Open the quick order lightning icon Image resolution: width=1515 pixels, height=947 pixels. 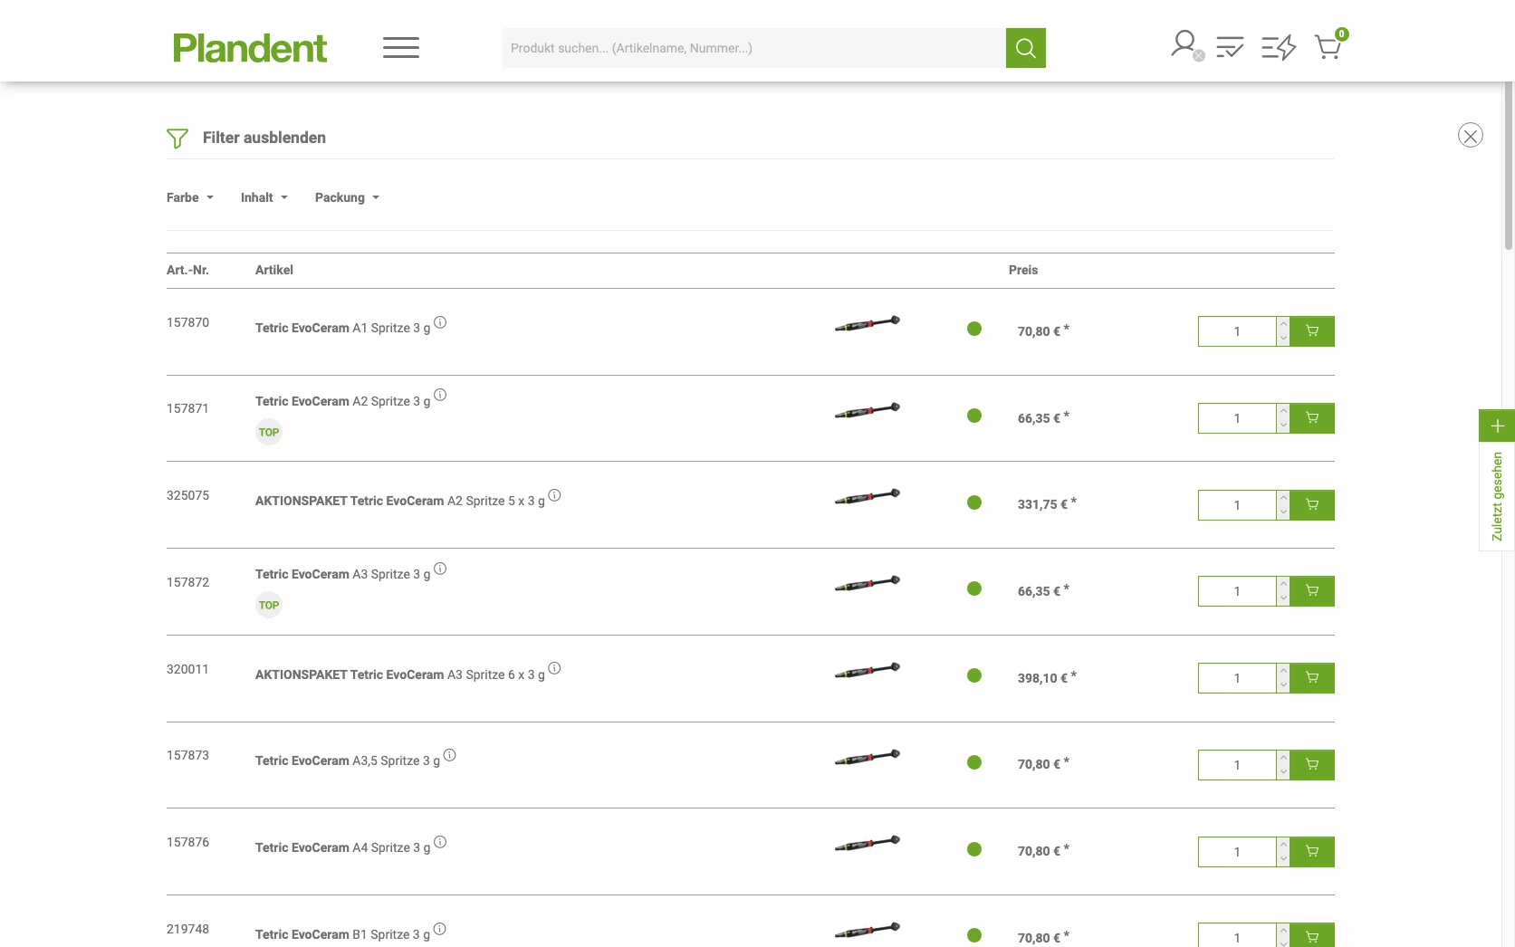(x=1279, y=47)
